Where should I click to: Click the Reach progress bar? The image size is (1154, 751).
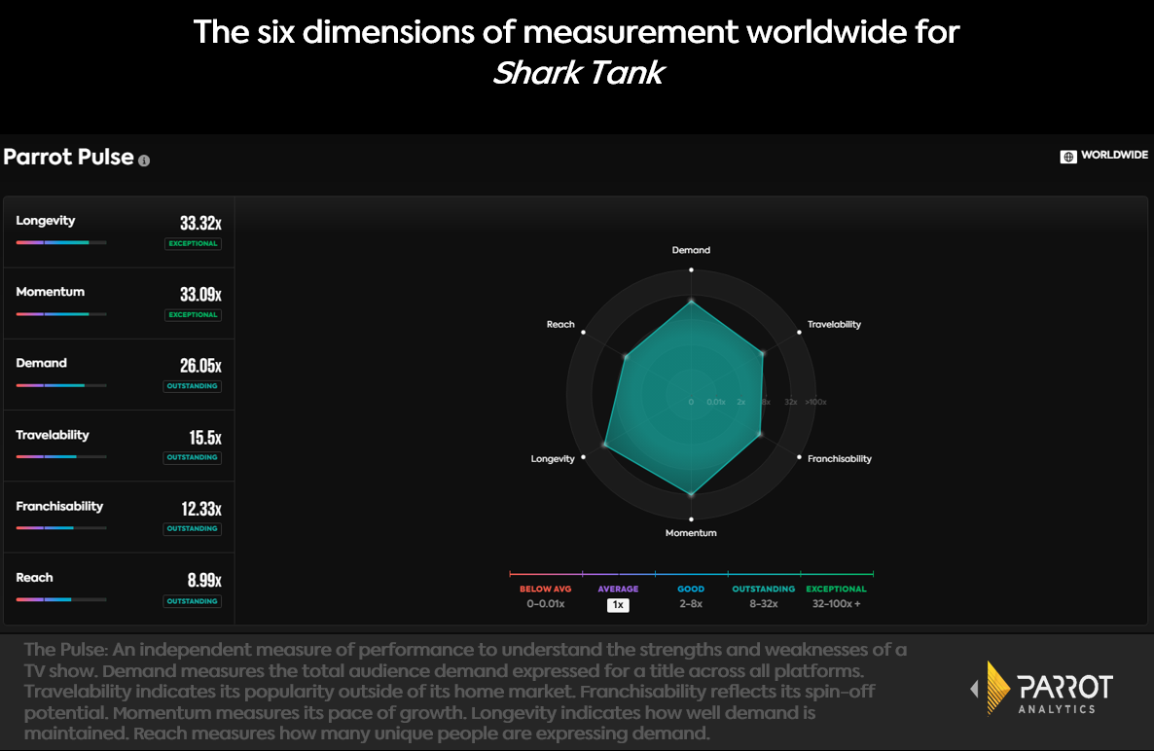coord(61,599)
